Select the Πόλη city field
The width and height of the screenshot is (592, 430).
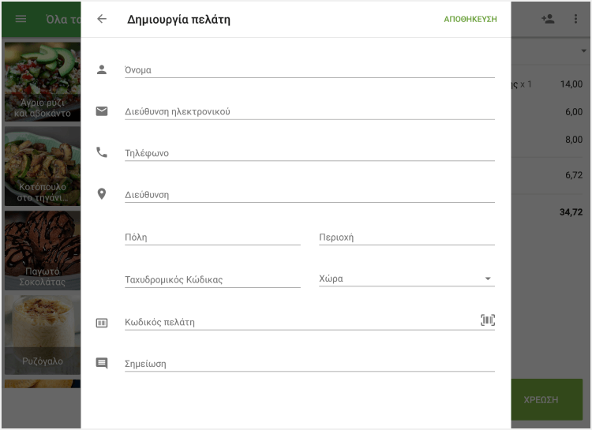point(212,237)
